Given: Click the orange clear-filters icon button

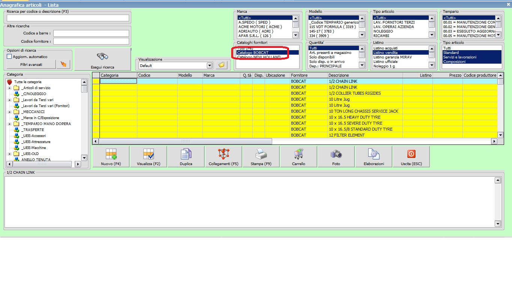Looking at the screenshot, I should [63, 64].
